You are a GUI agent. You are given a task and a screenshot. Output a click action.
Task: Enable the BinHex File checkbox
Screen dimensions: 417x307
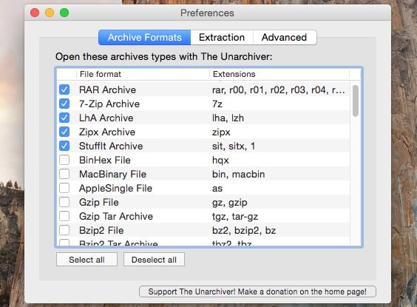point(64,160)
